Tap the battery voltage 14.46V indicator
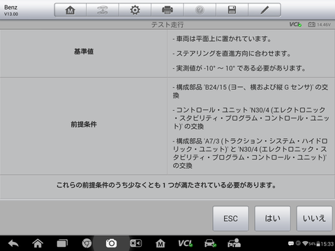Screen dimensions: 335x251 319,24
